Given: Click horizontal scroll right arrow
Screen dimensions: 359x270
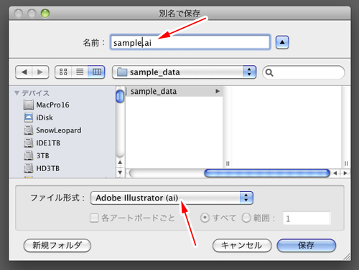Looking at the screenshot, I should [345, 173].
